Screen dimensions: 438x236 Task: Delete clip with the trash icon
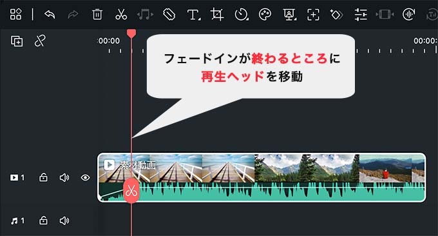click(97, 14)
